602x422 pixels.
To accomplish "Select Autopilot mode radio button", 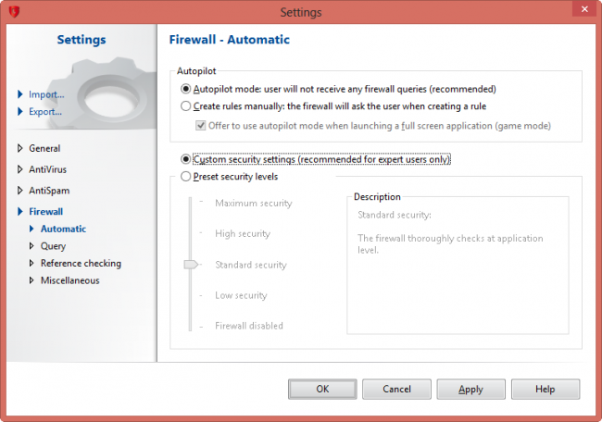I will click(x=187, y=90).
